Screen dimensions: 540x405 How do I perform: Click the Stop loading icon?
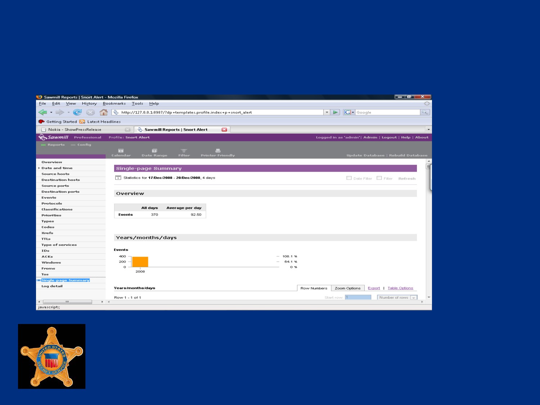point(90,112)
